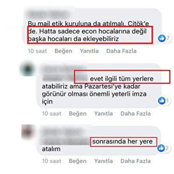
Task: Click Yanıtla under the 'her yere atalım' comment
Action: click(104, 161)
